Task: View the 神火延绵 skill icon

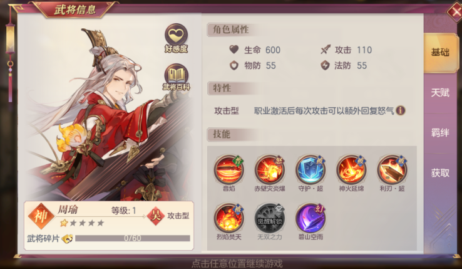Action: (x=351, y=170)
